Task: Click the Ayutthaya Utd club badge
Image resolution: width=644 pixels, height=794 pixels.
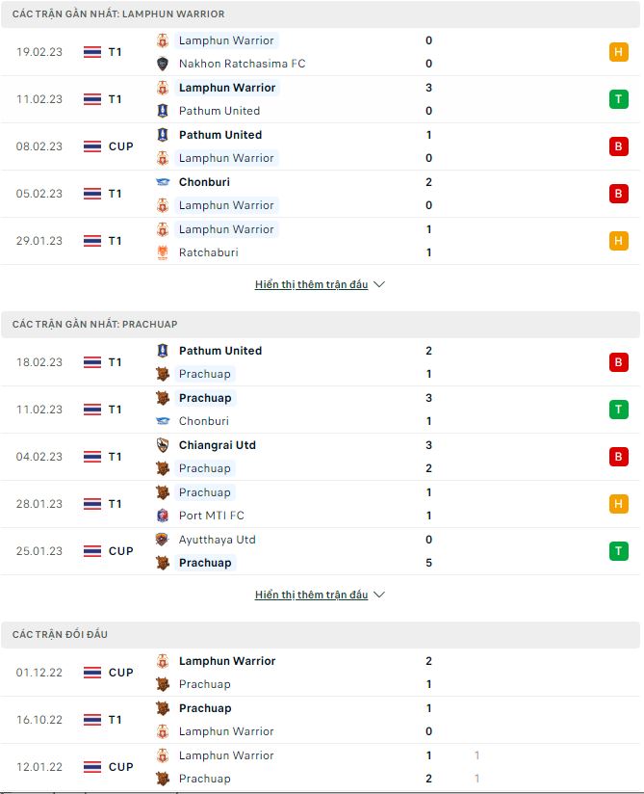Action: click(162, 540)
